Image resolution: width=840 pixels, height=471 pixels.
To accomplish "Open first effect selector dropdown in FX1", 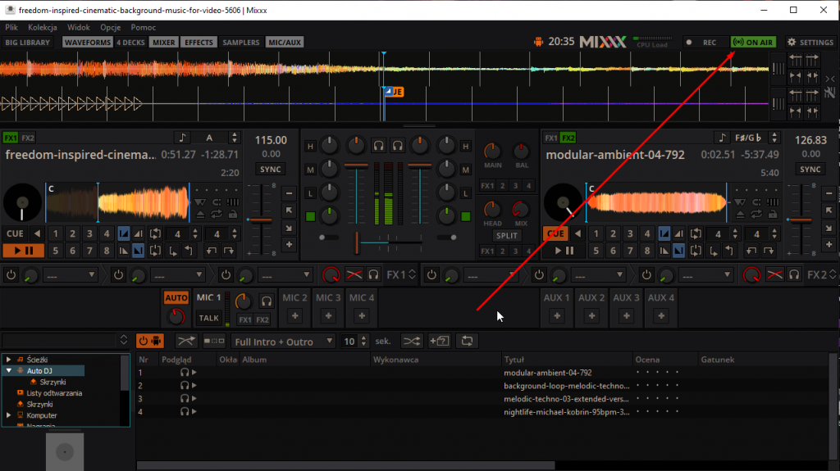I will (x=70, y=275).
